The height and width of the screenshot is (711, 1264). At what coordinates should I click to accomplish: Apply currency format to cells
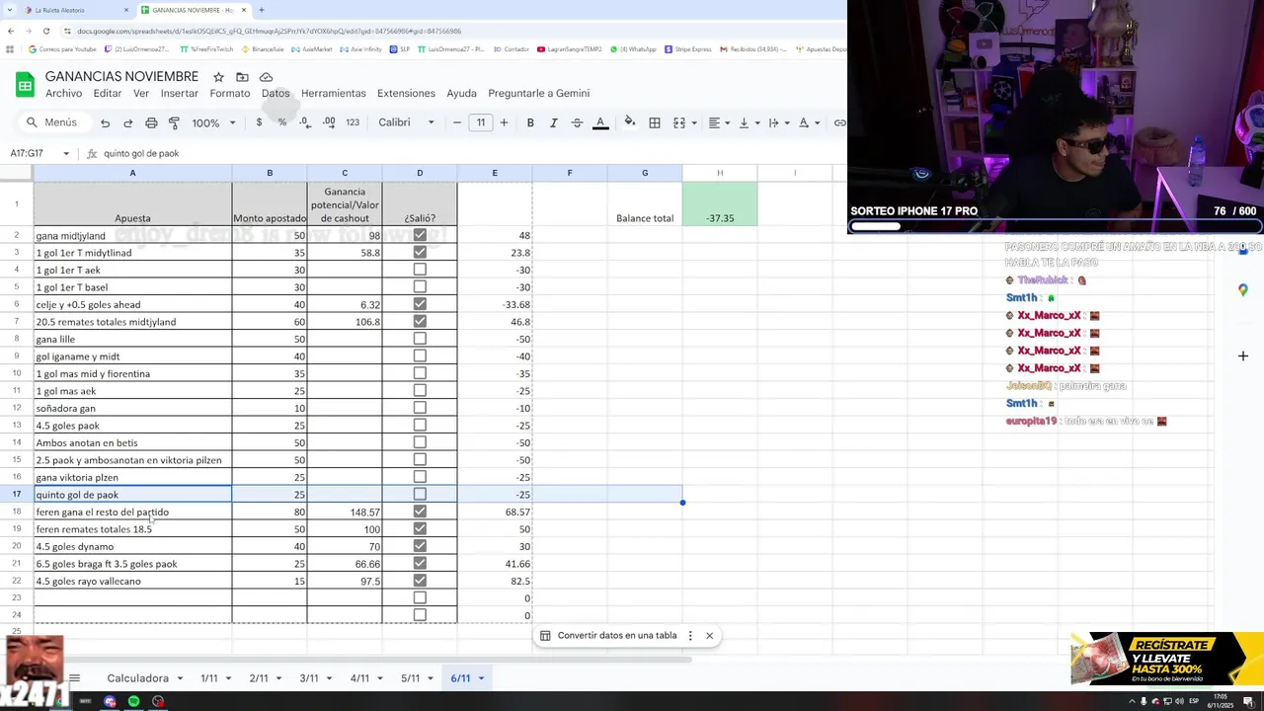point(259,122)
